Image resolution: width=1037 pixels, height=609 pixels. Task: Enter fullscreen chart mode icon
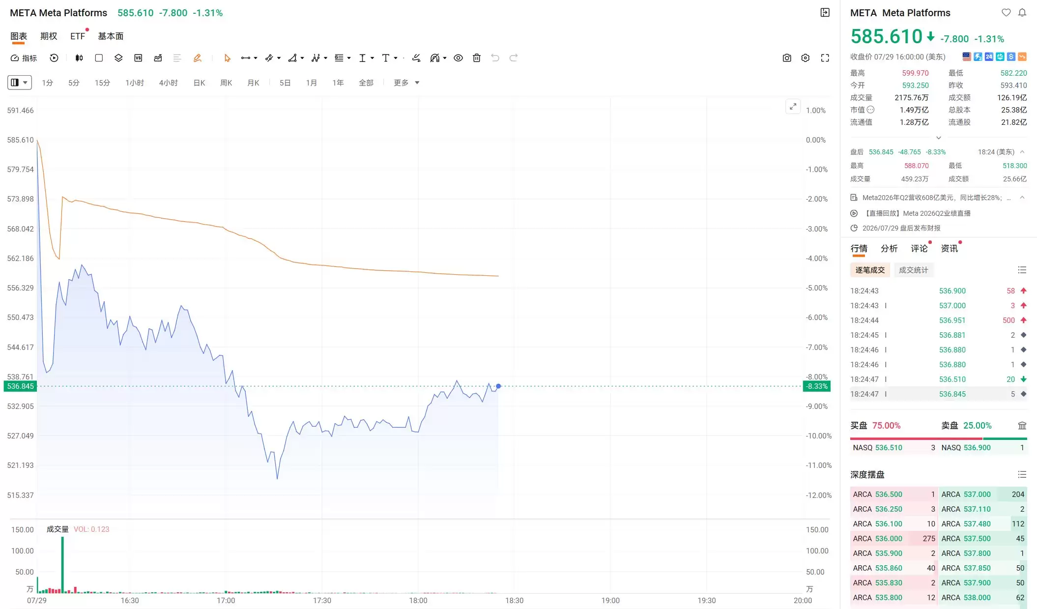coord(825,58)
